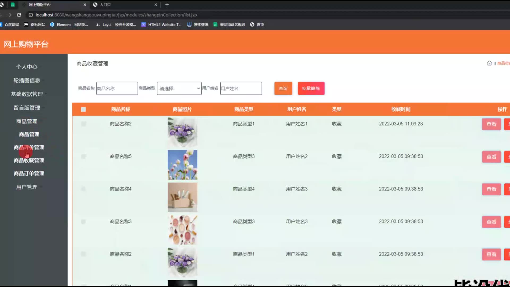Switch to the 网上购物平台 tab
Screen dimensions: 510x287
click(54, 5)
